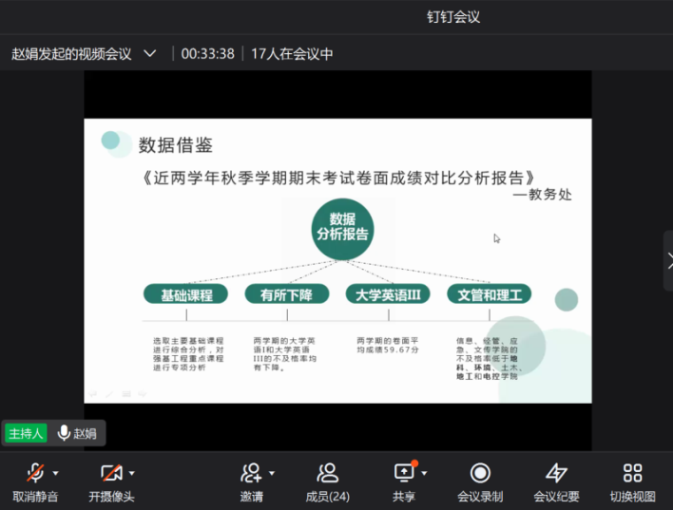Open the camera options arrow
This screenshot has width=673, height=510.
(132, 473)
